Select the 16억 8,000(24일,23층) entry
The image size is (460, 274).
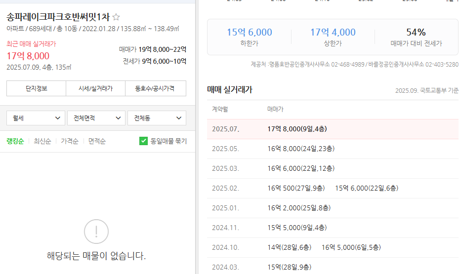[301, 149]
